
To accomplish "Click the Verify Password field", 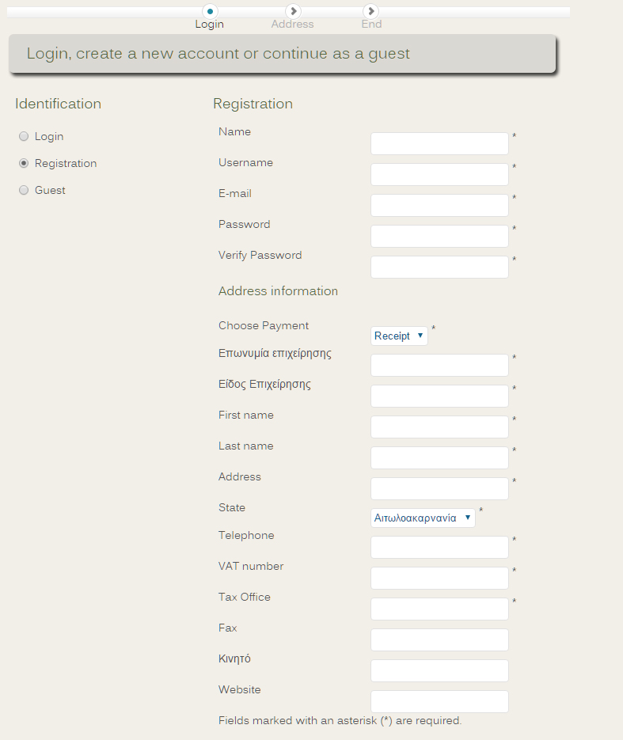I will [439, 268].
